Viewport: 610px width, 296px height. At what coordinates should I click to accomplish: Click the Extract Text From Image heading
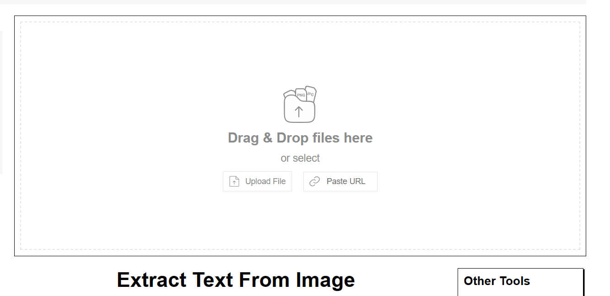tap(236, 280)
